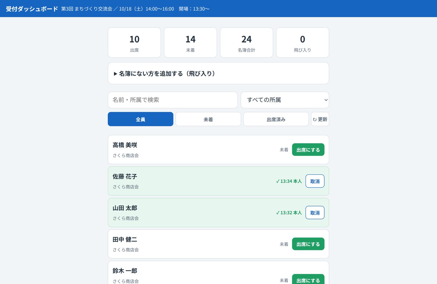Click さくら商店会 under 山田 太郎
The image size is (437, 284).
click(126, 218)
